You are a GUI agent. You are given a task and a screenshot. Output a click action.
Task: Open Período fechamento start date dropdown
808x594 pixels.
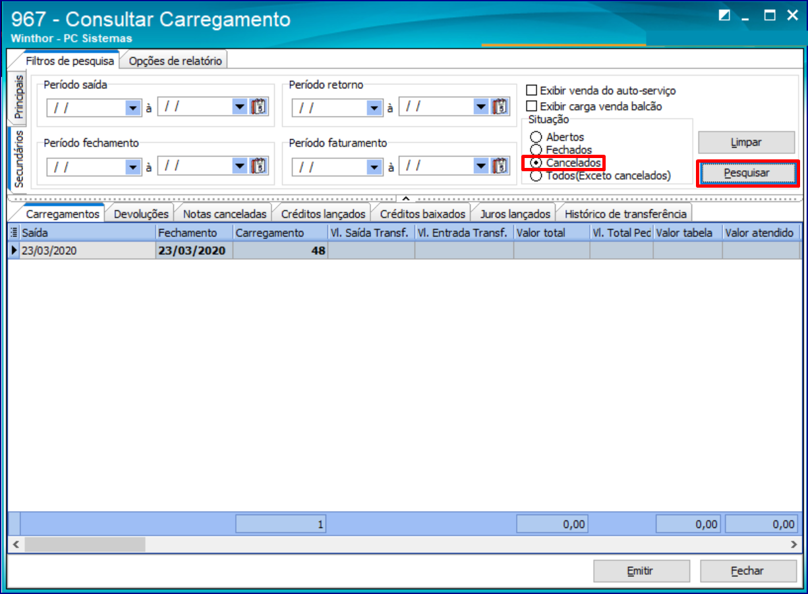(133, 167)
